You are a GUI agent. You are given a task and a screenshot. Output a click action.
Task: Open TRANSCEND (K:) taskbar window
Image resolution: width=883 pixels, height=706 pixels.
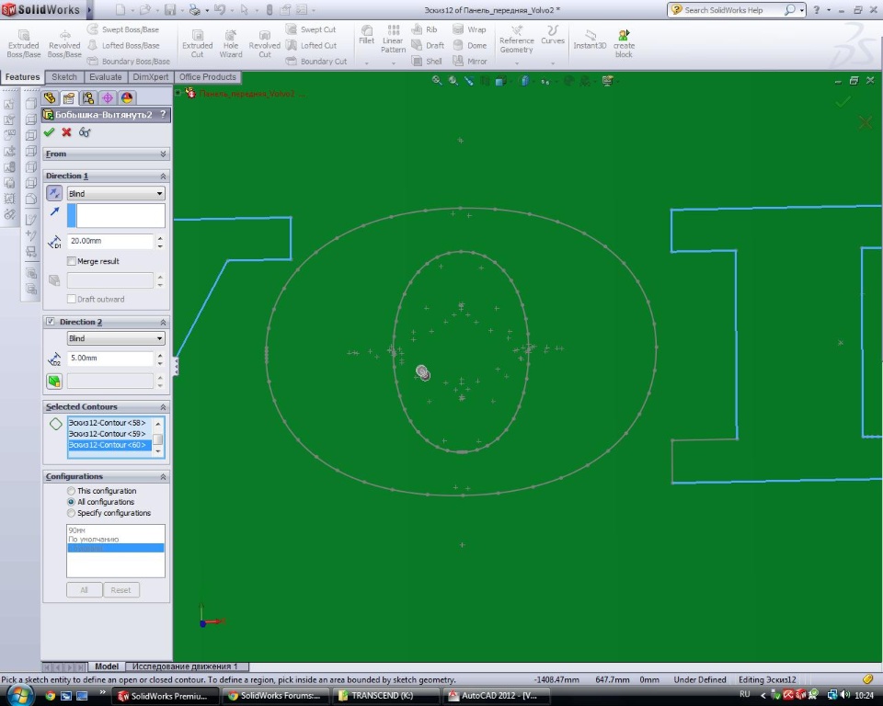(x=386, y=696)
